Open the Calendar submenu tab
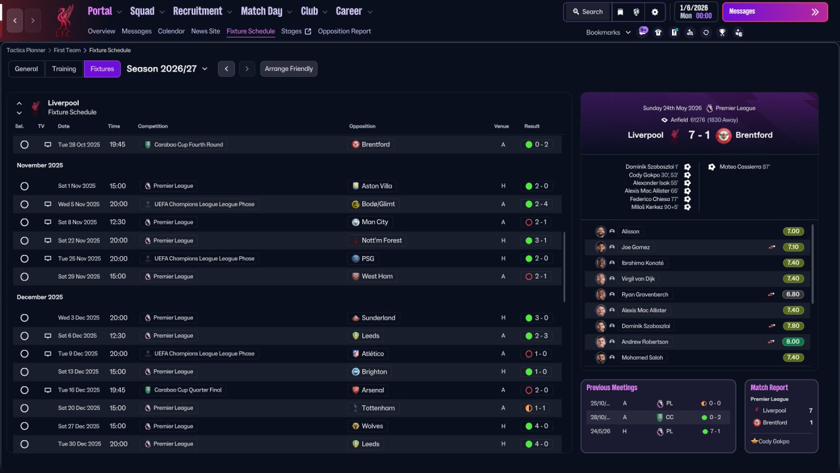This screenshot has height=473, width=840. tap(171, 32)
